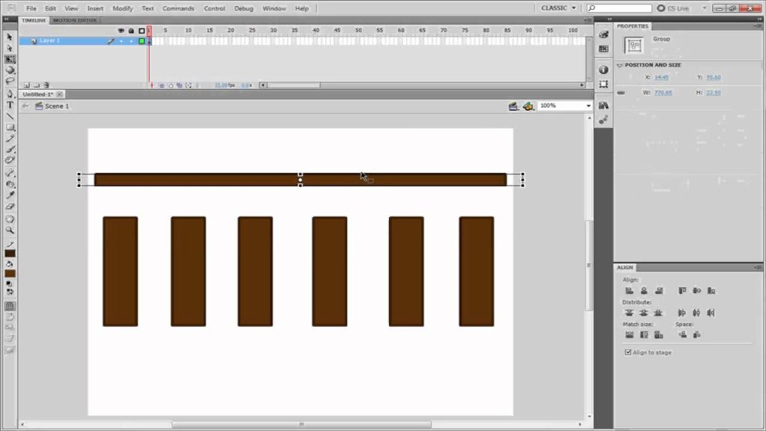This screenshot has height=431, width=766.
Task: Toggle Layer 1 green outline square
Action: [141, 41]
